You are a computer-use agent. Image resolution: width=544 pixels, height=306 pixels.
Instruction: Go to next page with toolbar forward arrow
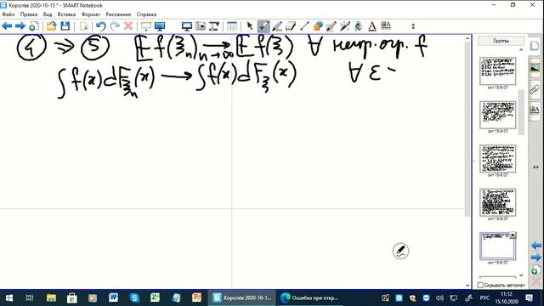(20, 26)
